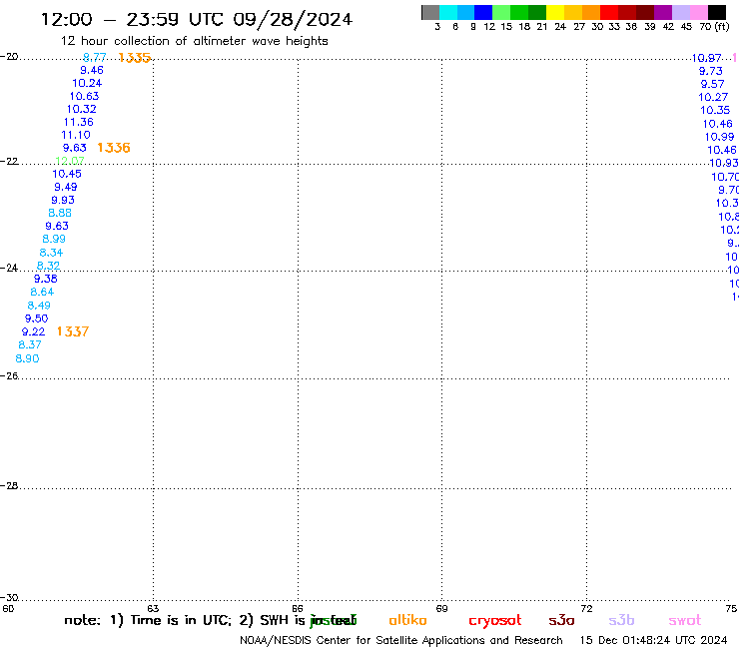739x649 pixels.
Task: Click the wave height value 9.73
Action: coord(711,71)
